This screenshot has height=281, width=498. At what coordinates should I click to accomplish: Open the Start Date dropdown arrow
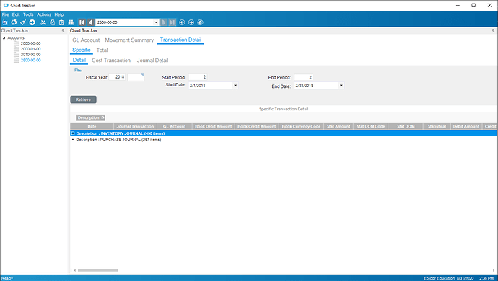235,85
